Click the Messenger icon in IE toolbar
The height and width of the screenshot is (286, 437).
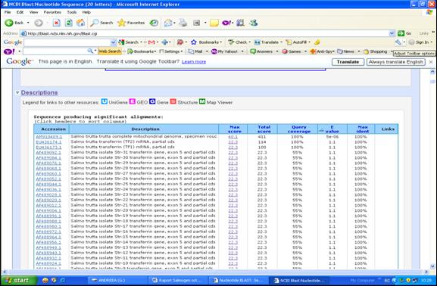(x=253, y=23)
